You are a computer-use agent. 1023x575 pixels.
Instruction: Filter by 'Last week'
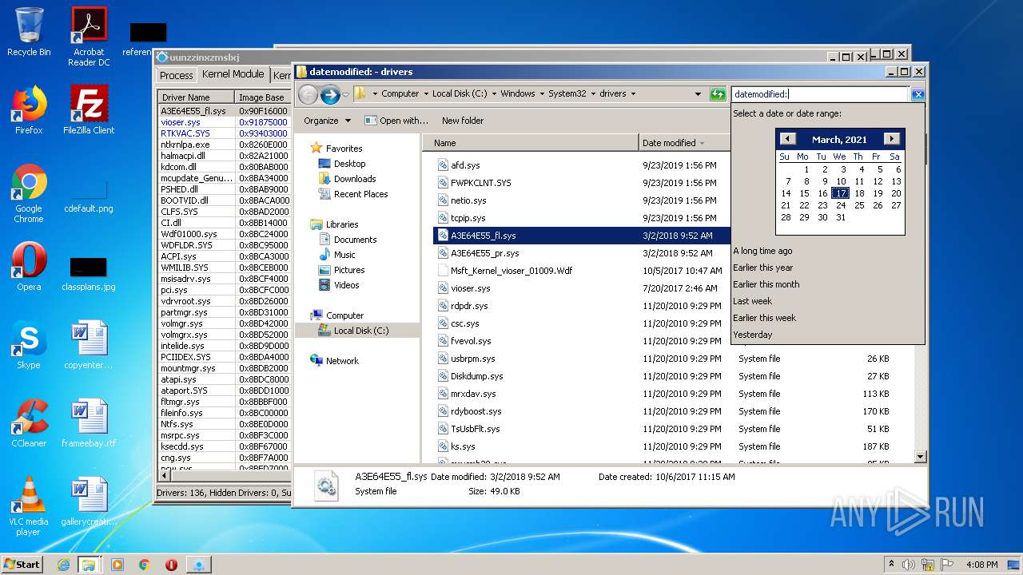pos(752,301)
